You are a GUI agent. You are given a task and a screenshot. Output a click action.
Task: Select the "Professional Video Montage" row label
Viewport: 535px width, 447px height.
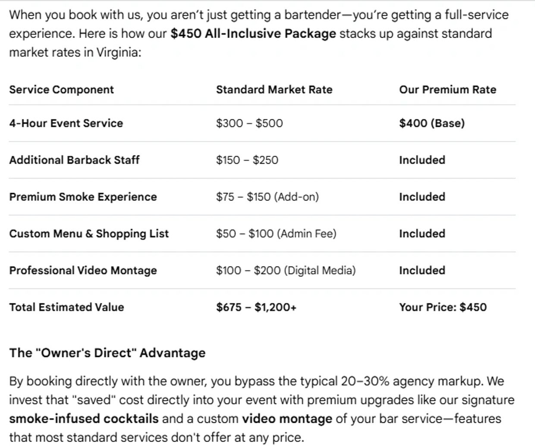tap(83, 271)
